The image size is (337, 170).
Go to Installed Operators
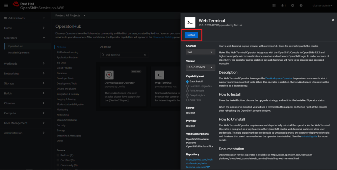(19, 53)
